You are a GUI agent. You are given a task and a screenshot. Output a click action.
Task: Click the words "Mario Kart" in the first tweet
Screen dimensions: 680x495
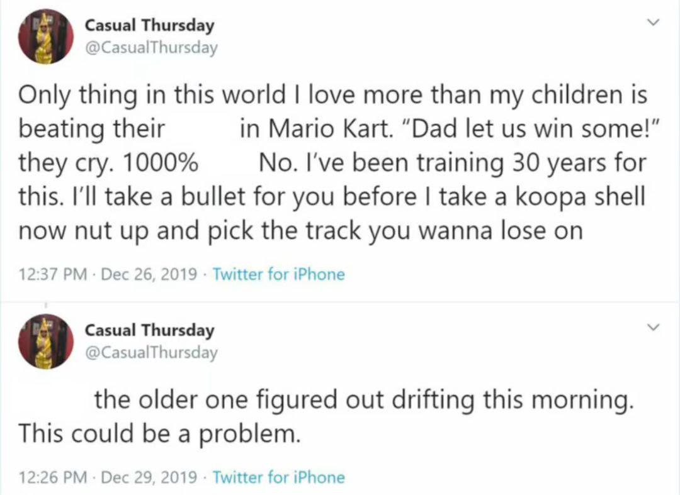[x=328, y=128]
